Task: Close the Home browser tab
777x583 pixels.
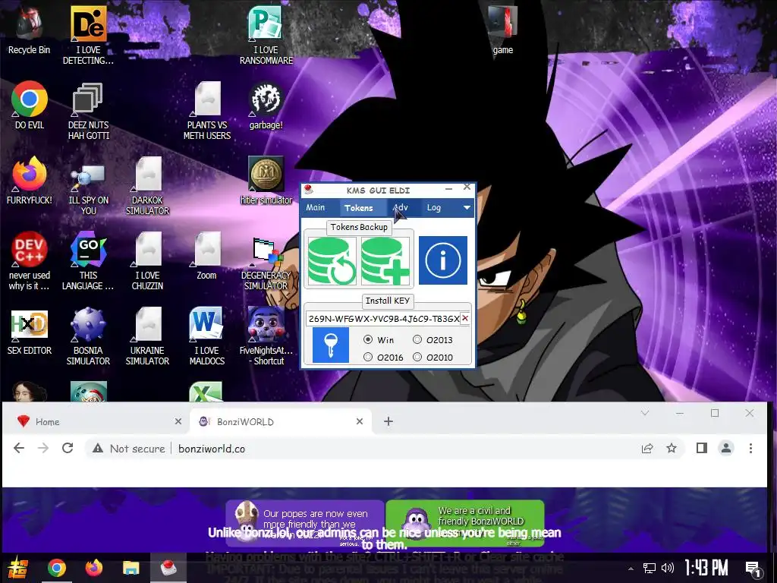Action: (x=178, y=421)
